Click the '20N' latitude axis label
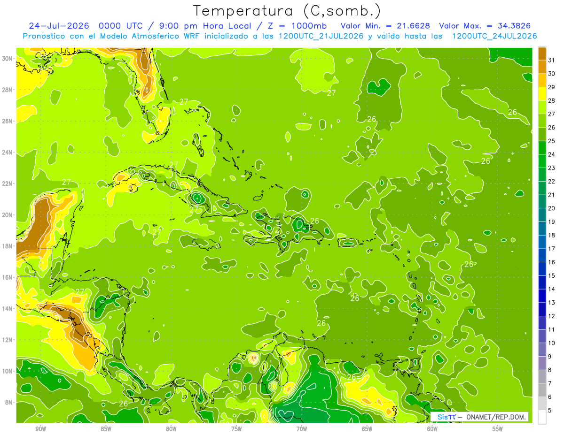Image resolution: width=564 pixels, height=435 pixels. (8, 215)
